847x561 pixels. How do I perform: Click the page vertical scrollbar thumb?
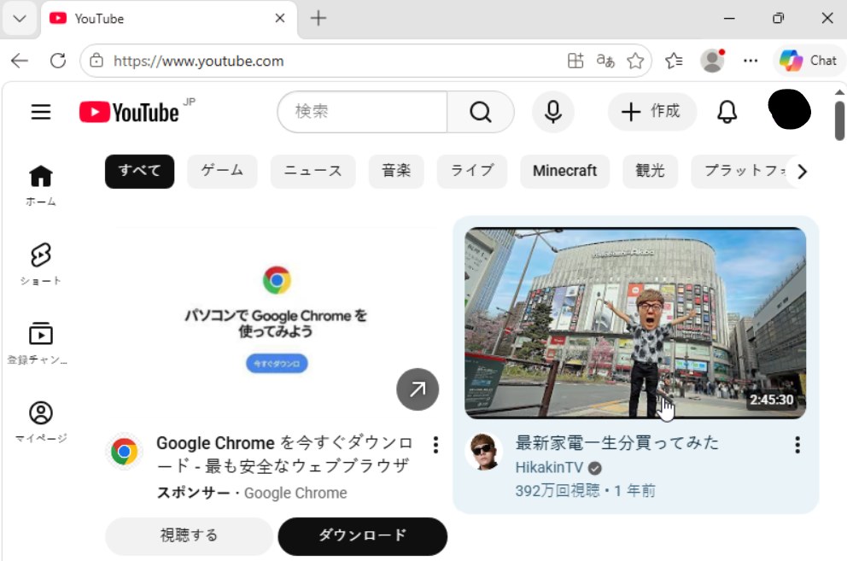[839, 120]
